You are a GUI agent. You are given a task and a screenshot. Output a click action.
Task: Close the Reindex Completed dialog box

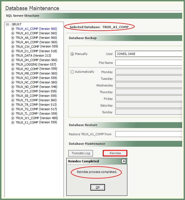[x=124, y=161]
